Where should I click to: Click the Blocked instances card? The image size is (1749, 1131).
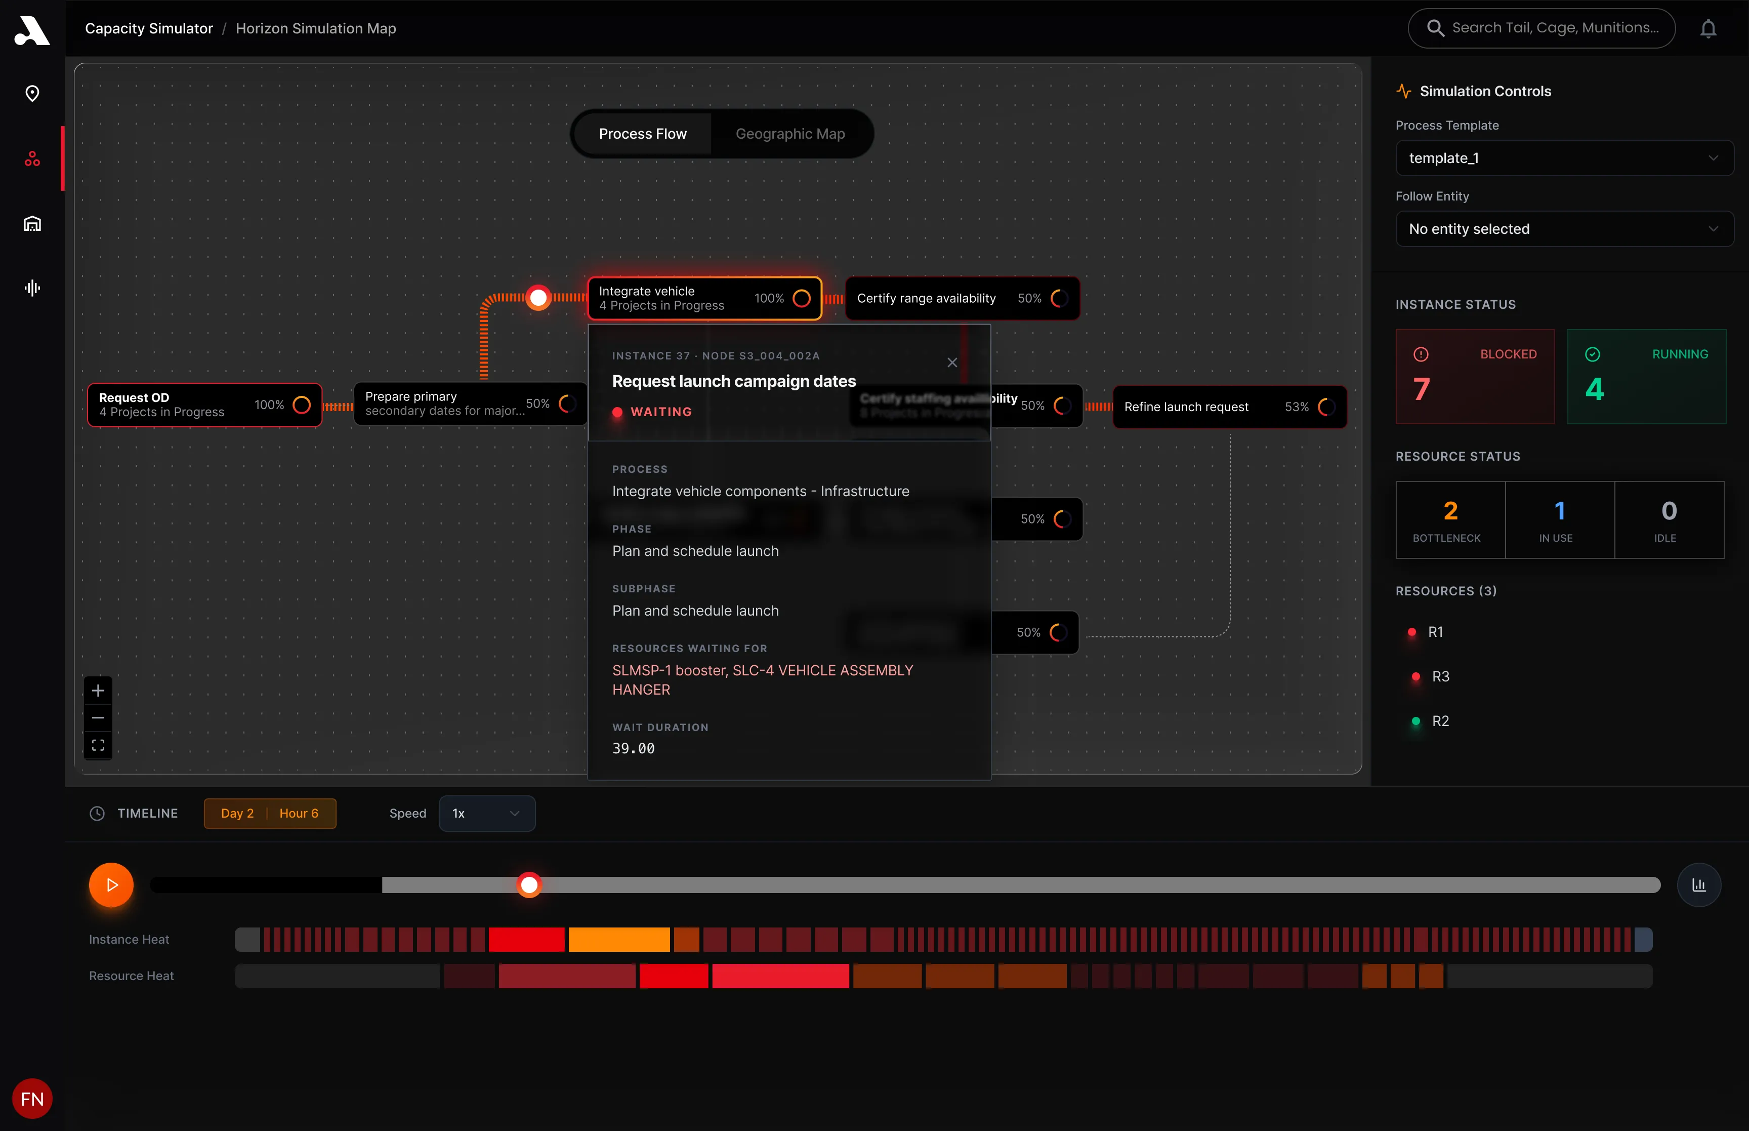tap(1475, 376)
